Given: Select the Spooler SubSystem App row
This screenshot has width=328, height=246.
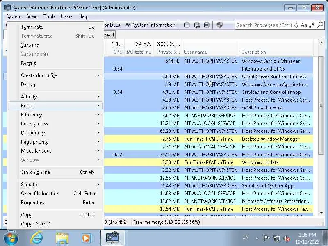Looking at the screenshot, I should [x=209, y=186].
